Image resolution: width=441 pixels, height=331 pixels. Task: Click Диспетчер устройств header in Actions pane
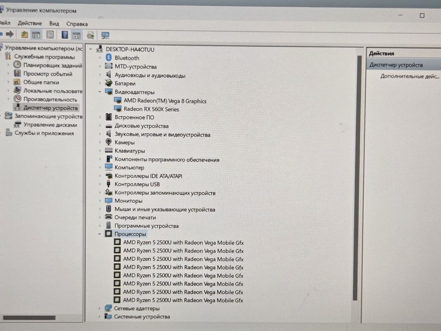pyautogui.click(x=396, y=65)
